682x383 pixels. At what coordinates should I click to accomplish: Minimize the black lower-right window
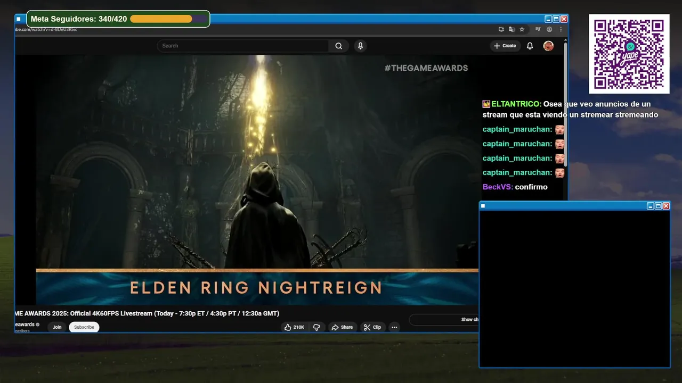(651, 206)
